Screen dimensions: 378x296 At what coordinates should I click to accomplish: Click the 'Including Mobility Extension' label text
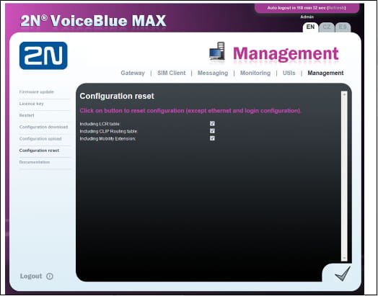108,139
